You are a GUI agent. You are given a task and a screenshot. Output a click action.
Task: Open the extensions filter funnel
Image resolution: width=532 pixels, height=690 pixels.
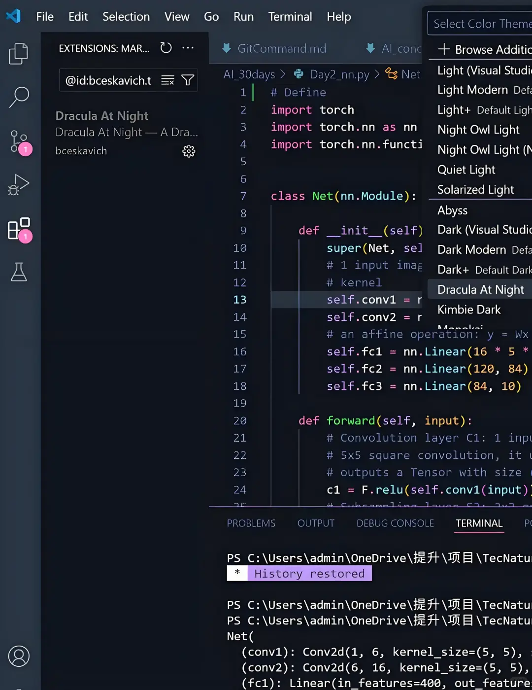tap(188, 80)
